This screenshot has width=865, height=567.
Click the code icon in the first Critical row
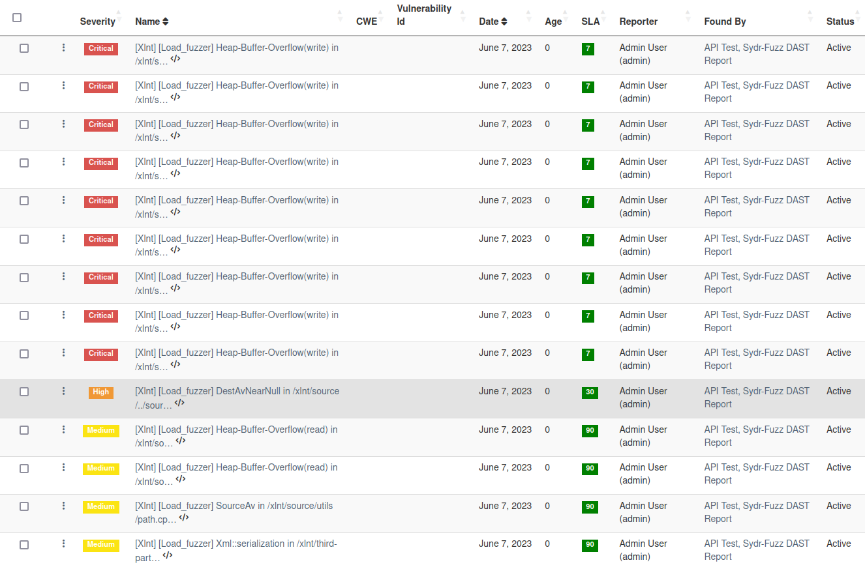175,59
